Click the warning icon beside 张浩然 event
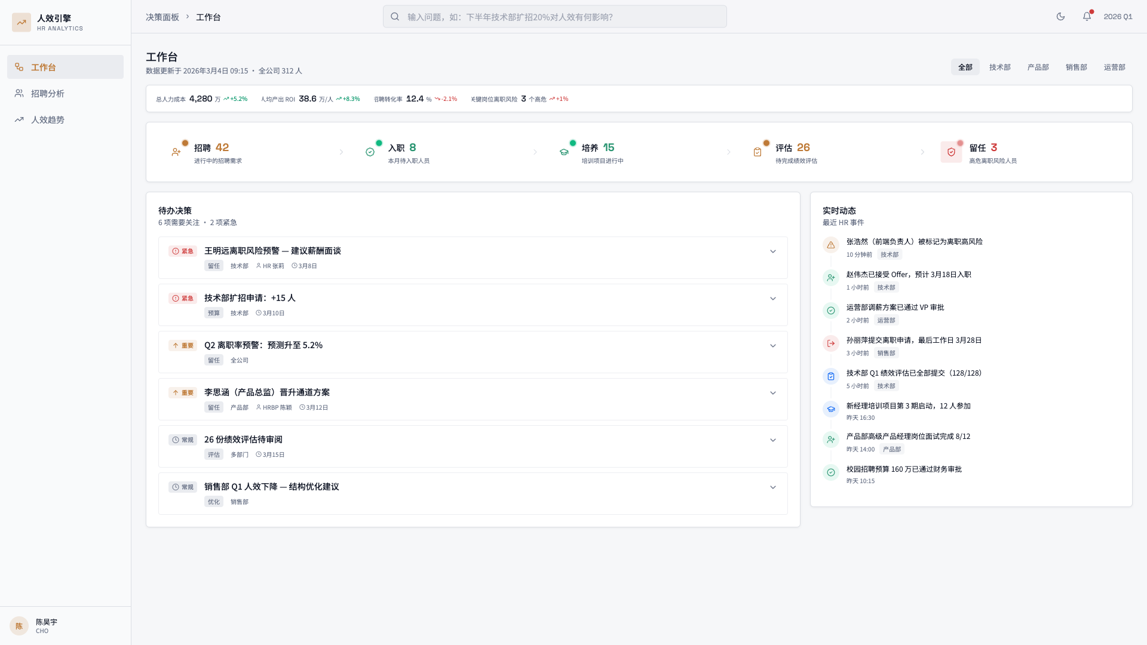The image size is (1147, 645). click(x=831, y=245)
